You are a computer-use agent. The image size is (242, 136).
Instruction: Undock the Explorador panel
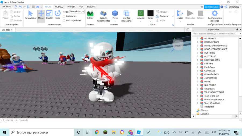tap(237, 30)
